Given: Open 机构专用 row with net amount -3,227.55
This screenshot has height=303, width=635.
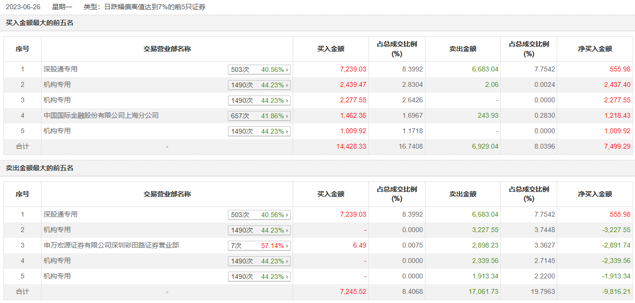Looking at the screenshot, I should 57,230.
